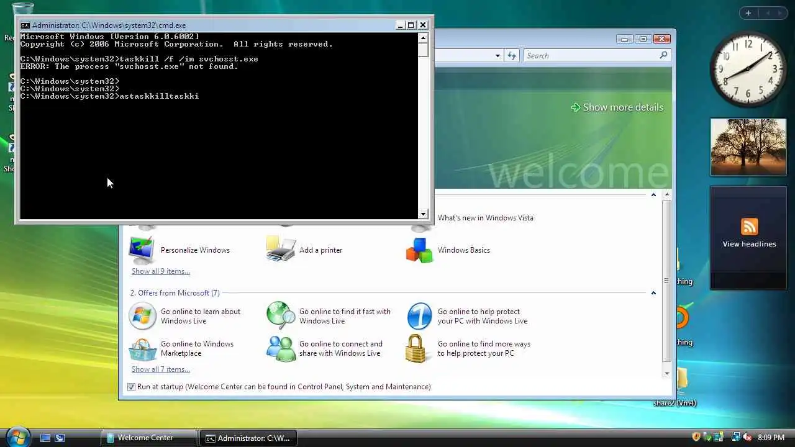Click the search magnifier in Welcome Center
Screen dimensions: 795x447
[663, 55]
